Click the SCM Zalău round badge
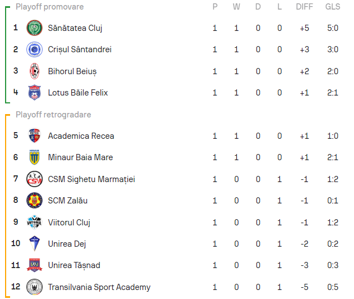Viewport: 354px width, 299px height. [34, 201]
